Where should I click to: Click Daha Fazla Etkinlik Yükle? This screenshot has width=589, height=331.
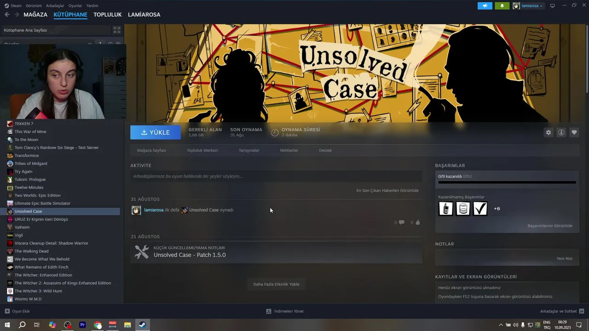point(276,284)
